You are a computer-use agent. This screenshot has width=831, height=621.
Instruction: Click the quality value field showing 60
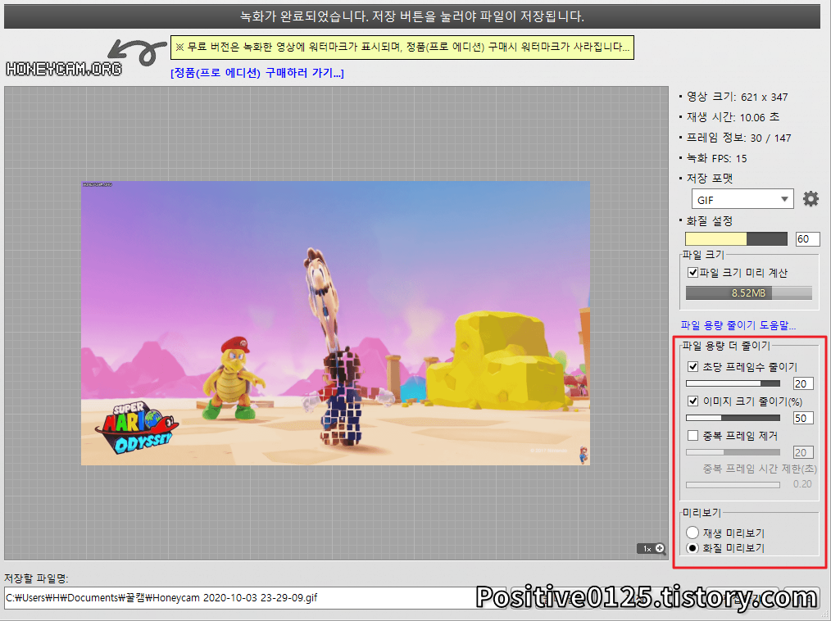coord(807,239)
